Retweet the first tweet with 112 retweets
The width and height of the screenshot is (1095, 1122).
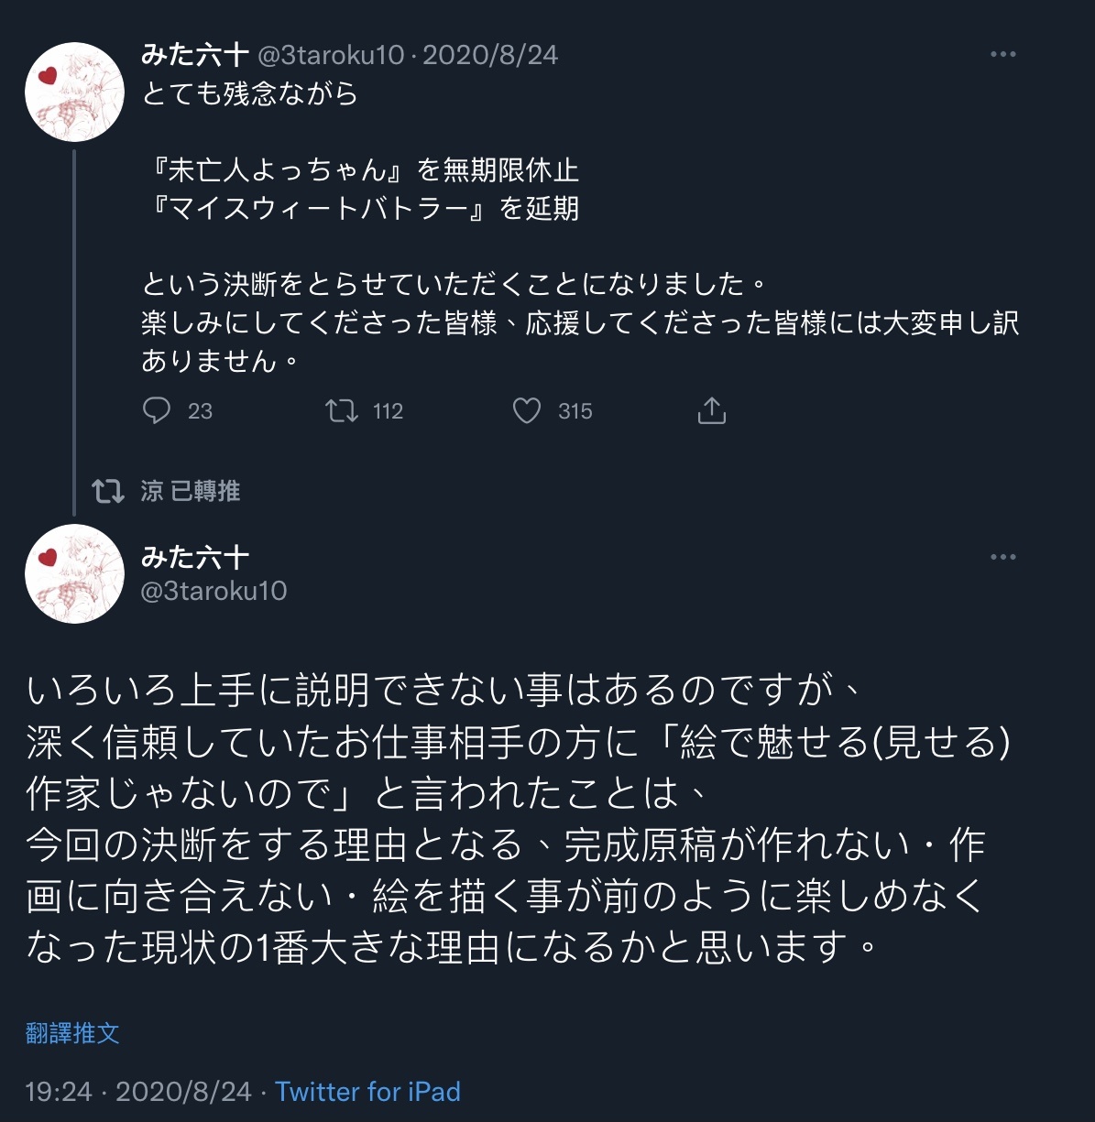click(x=343, y=410)
